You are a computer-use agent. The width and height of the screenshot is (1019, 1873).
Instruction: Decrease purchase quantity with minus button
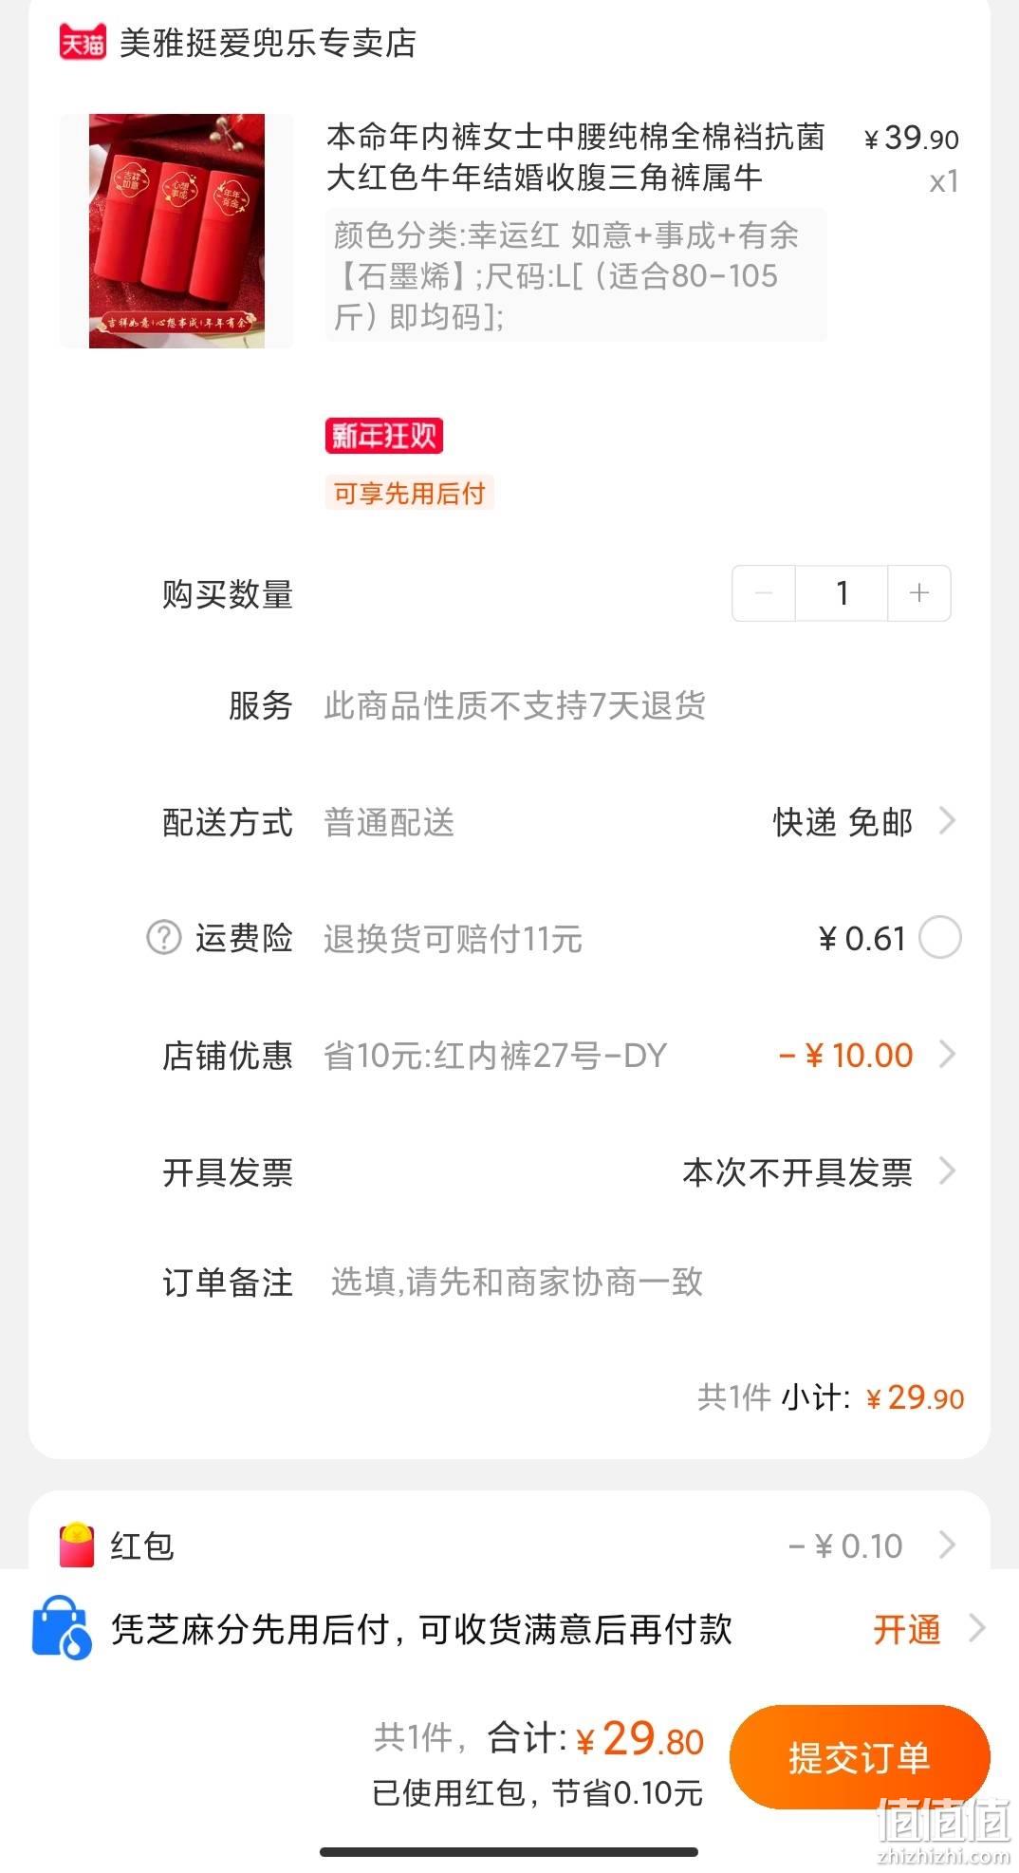click(x=764, y=593)
